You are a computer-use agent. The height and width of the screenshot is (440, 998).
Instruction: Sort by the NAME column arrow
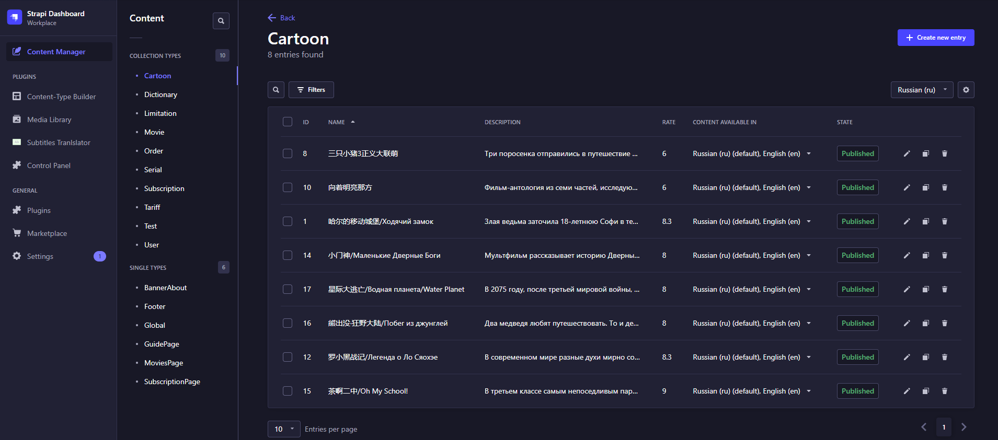click(x=353, y=122)
